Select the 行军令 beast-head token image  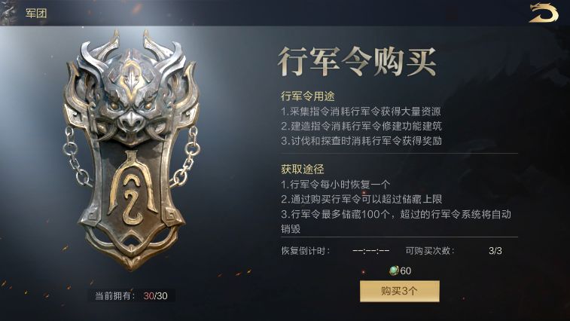click(131, 150)
